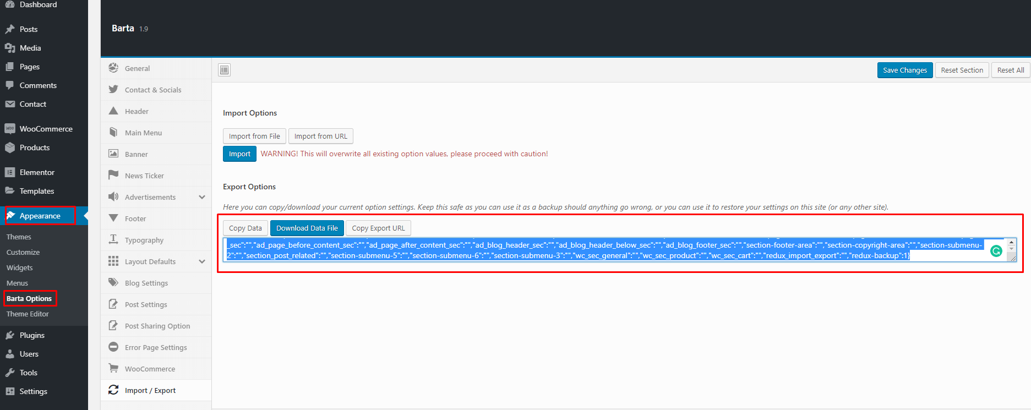
Task: Go to Widgets in Appearance submenu
Action: (x=20, y=267)
